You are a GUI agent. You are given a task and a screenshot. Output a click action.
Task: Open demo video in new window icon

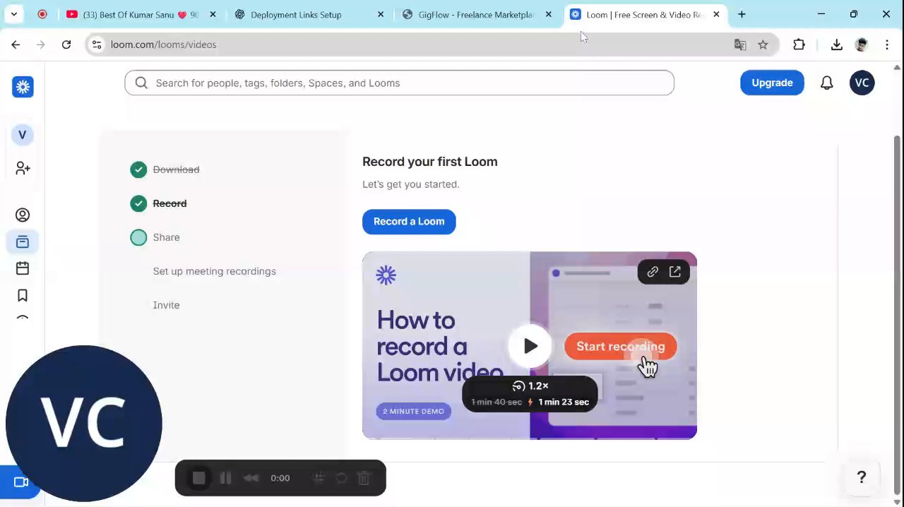pos(675,272)
